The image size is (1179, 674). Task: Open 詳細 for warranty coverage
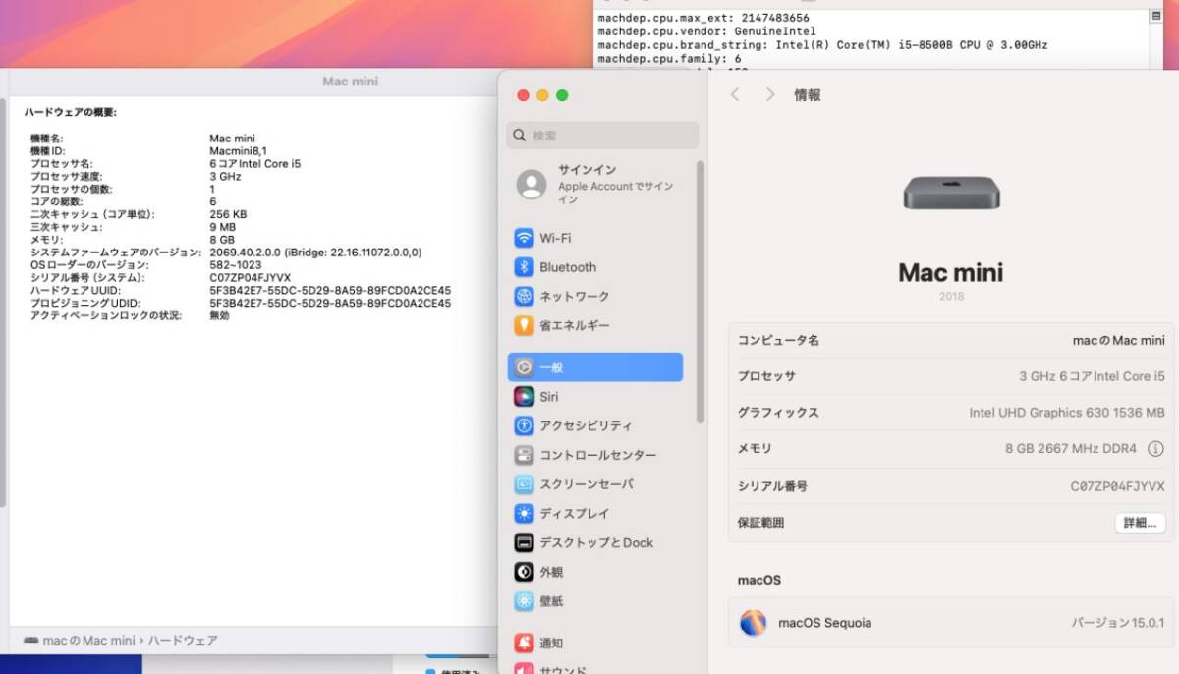click(x=1140, y=523)
